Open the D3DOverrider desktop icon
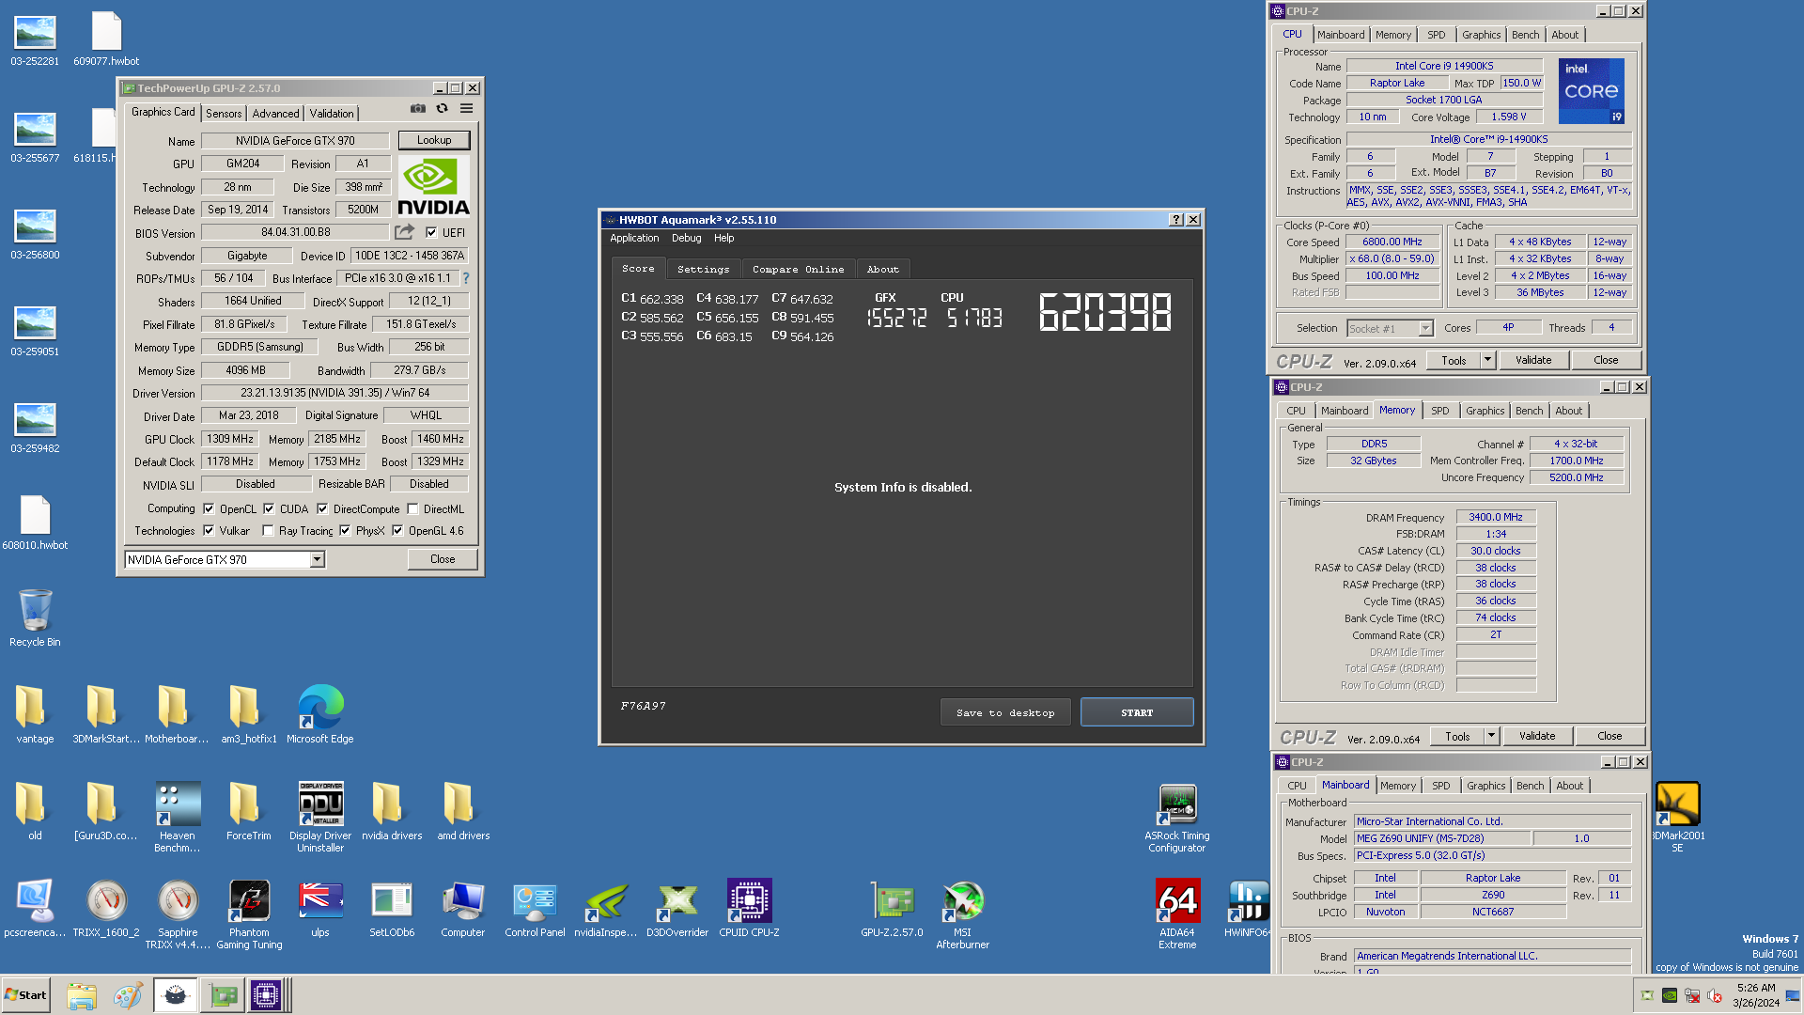 pos(677,908)
